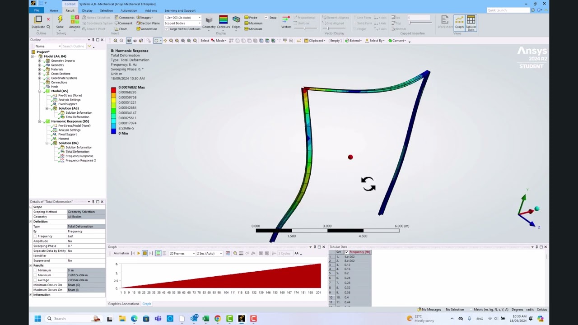
Task: Open the Commands option in the ribbon
Action: click(125, 18)
